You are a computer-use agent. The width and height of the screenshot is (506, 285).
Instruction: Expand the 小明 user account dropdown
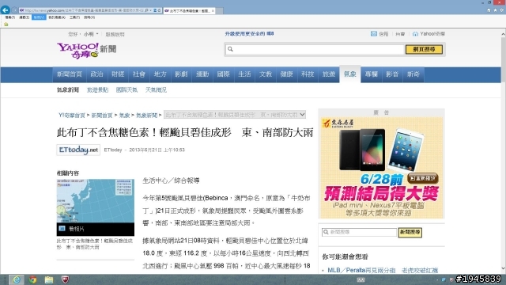click(91, 34)
